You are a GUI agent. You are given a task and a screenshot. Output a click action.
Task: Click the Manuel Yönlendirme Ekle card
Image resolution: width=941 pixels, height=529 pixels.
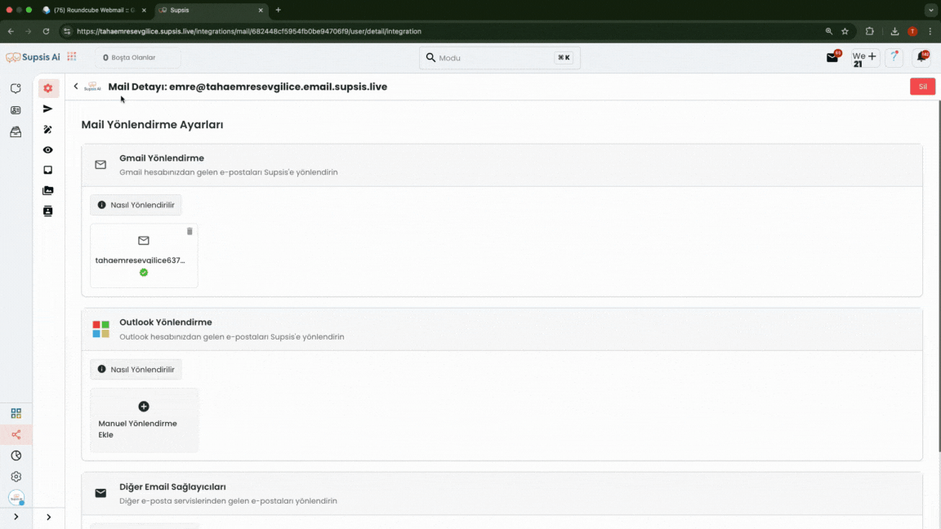click(x=144, y=420)
